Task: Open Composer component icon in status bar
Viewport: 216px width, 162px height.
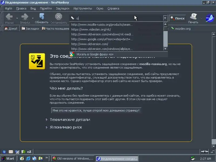Action: pyautogui.click(x=17, y=152)
